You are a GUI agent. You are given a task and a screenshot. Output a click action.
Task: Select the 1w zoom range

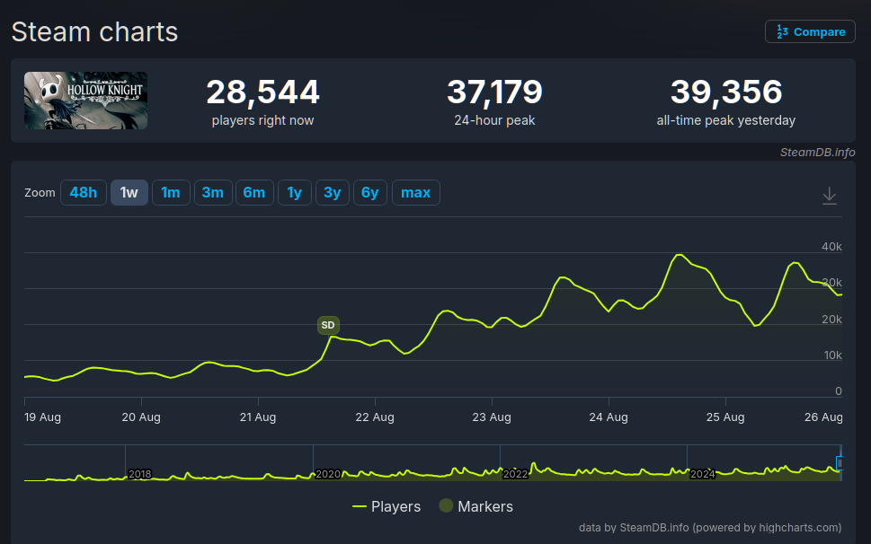129,192
